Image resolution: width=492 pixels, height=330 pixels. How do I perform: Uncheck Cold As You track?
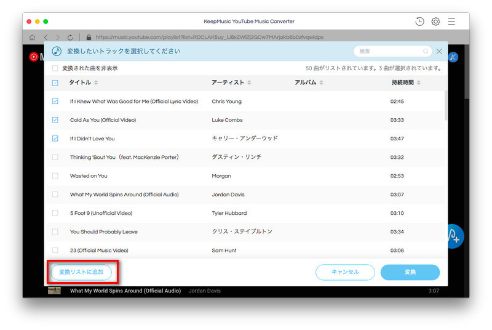coord(55,120)
